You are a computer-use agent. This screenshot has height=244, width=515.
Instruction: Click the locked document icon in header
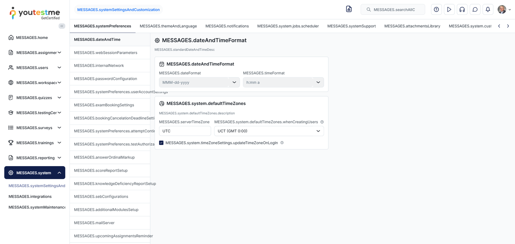click(x=349, y=9)
